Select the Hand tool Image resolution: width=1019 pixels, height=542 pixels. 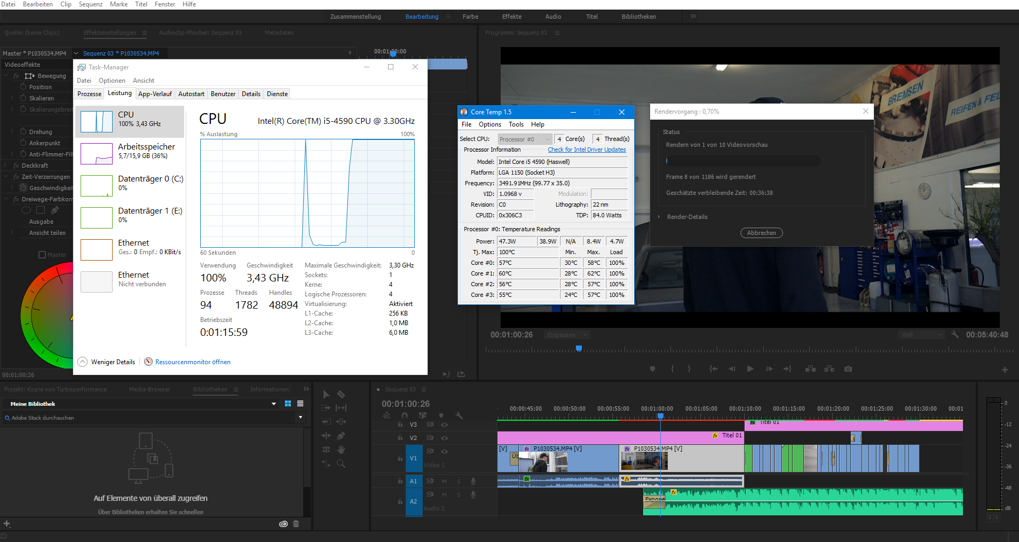[x=341, y=450]
